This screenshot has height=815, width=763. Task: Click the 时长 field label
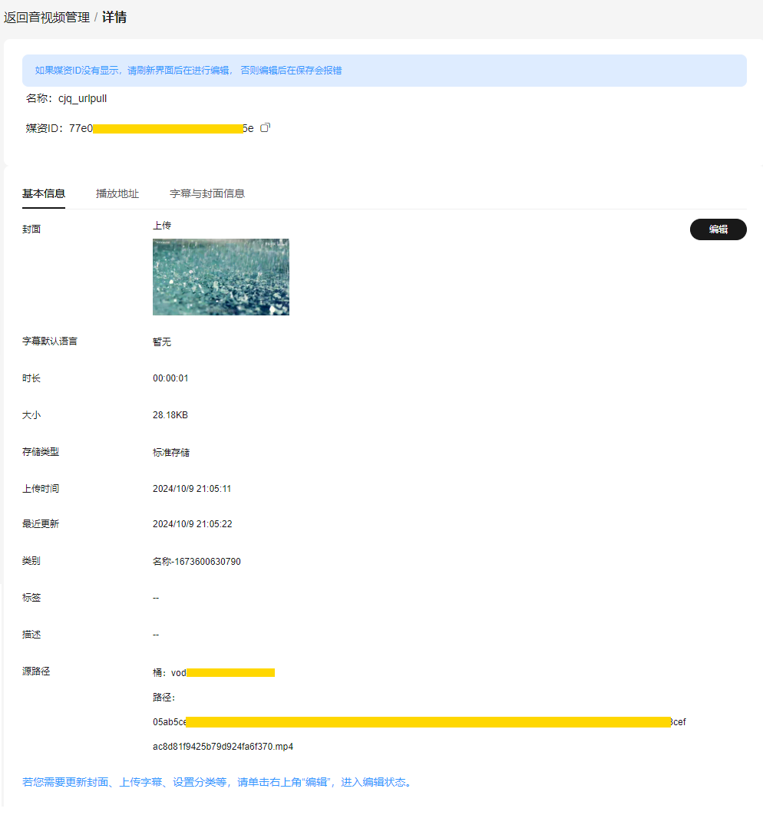coord(31,378)
